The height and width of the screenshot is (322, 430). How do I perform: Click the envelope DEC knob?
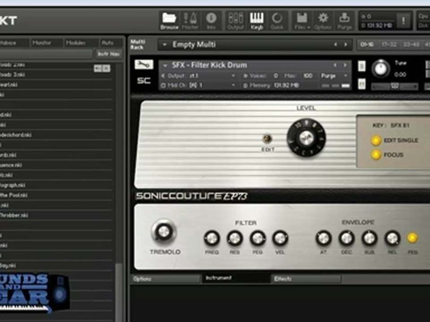(x=347, y=238)
